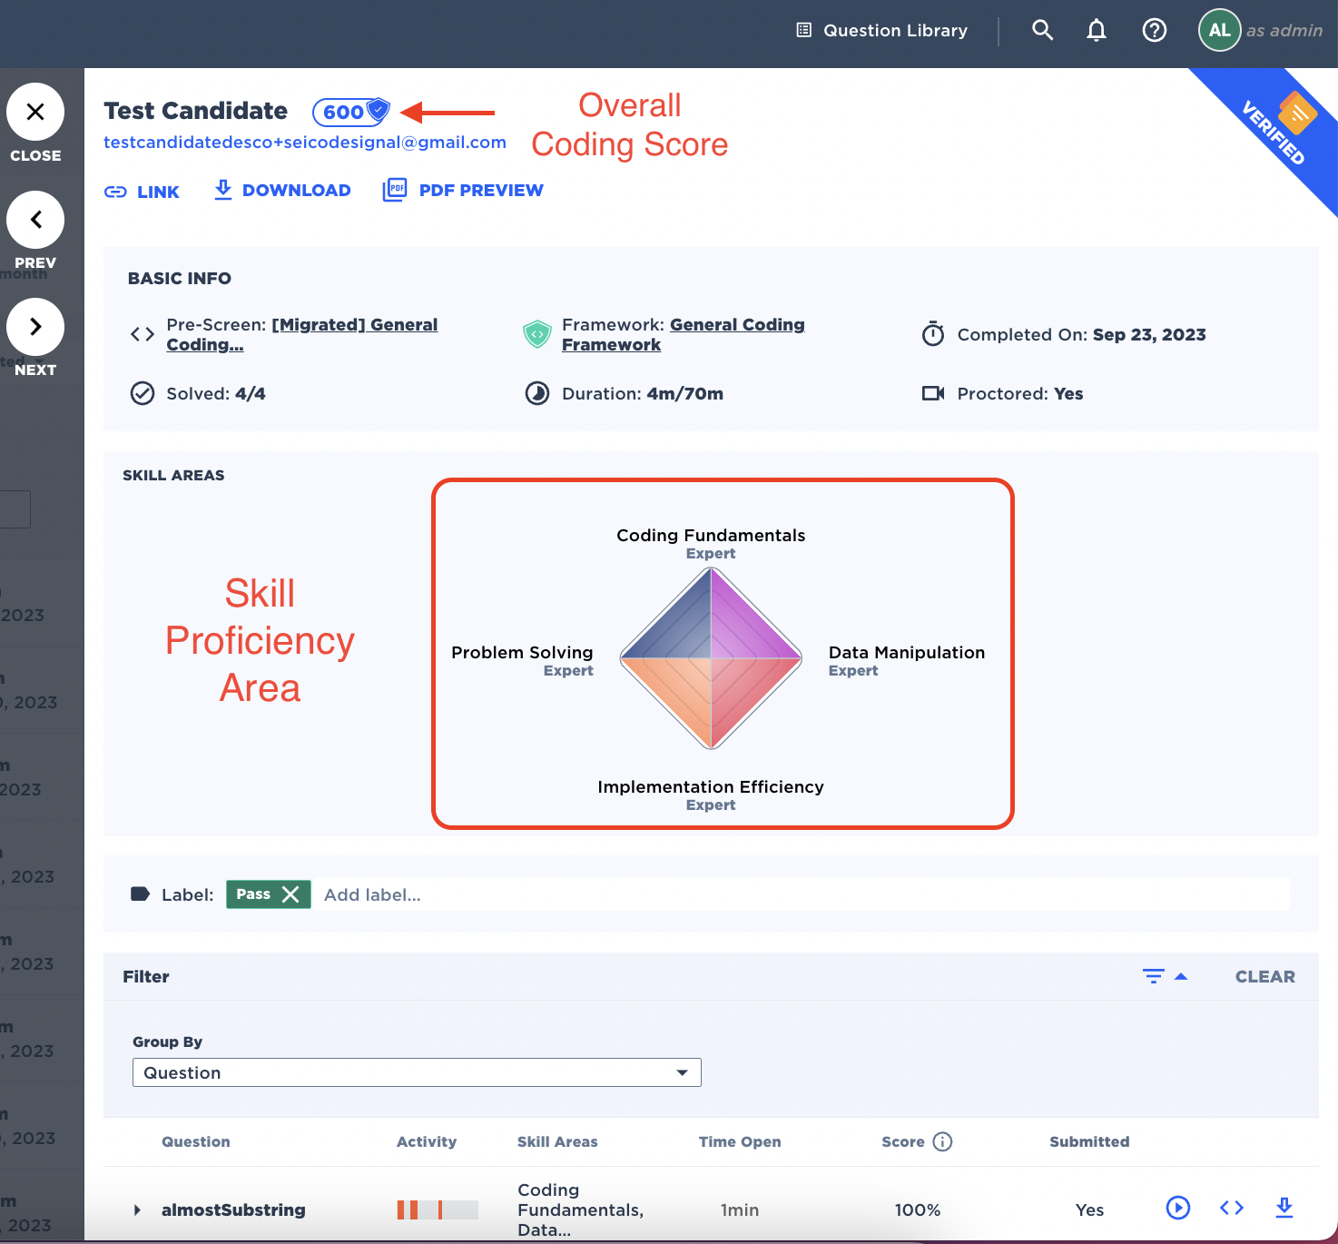Go to the next candidate
The width and height of the screenshot is (1338, 1244).
click(x=35, y=327)
